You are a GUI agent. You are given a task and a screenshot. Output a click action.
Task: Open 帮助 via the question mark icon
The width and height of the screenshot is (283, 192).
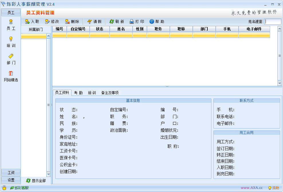152,22
